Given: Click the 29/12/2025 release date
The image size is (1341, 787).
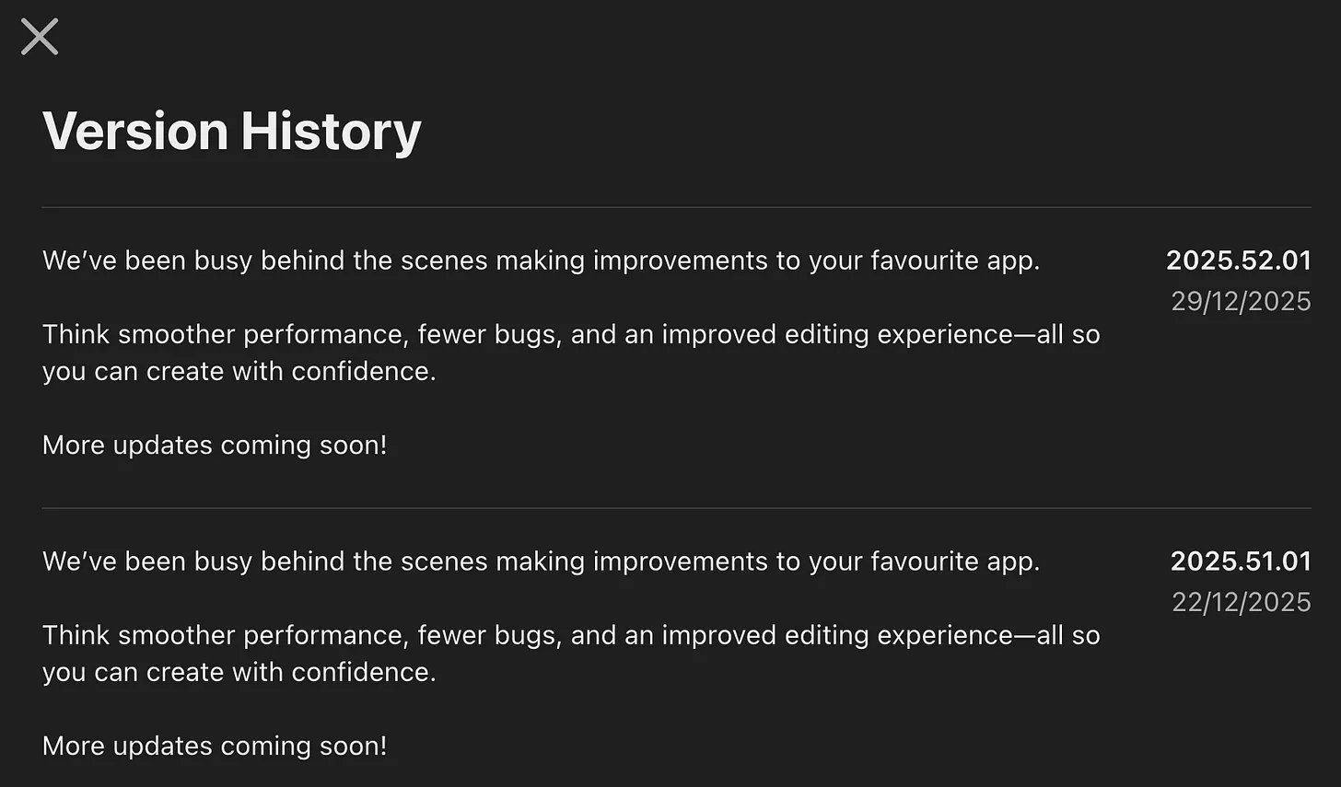Looking at the screenshot, I should [1241, 302].
